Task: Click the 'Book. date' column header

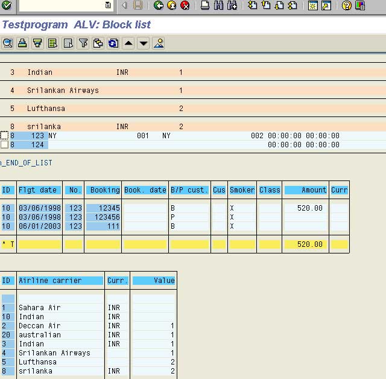Action: (145, 190)
